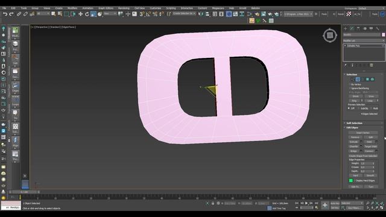Click the Insert Vertex button
Screen dimensions: 386x217
click(362, 133)
